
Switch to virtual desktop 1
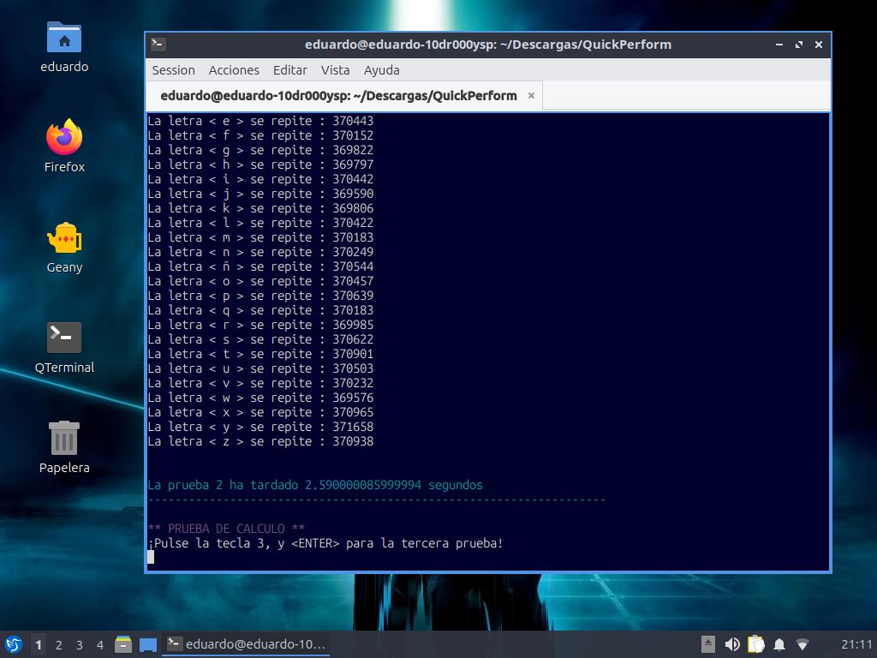(38, 644)
